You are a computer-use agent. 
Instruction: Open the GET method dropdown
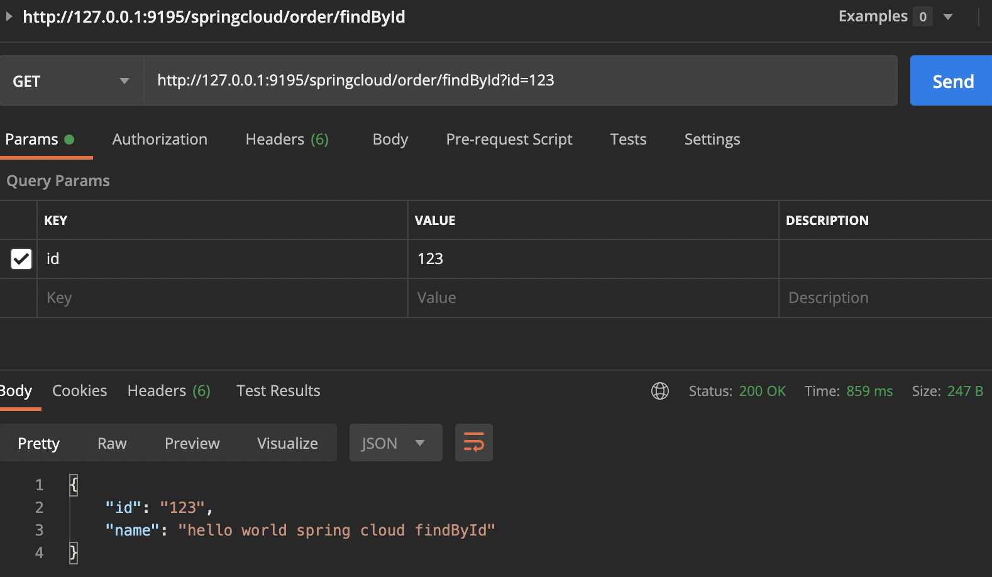click(x=72, y=80)
